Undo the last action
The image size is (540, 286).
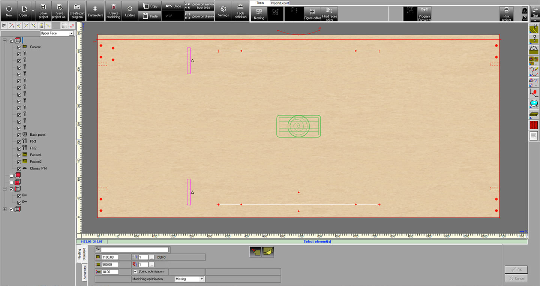173,6
